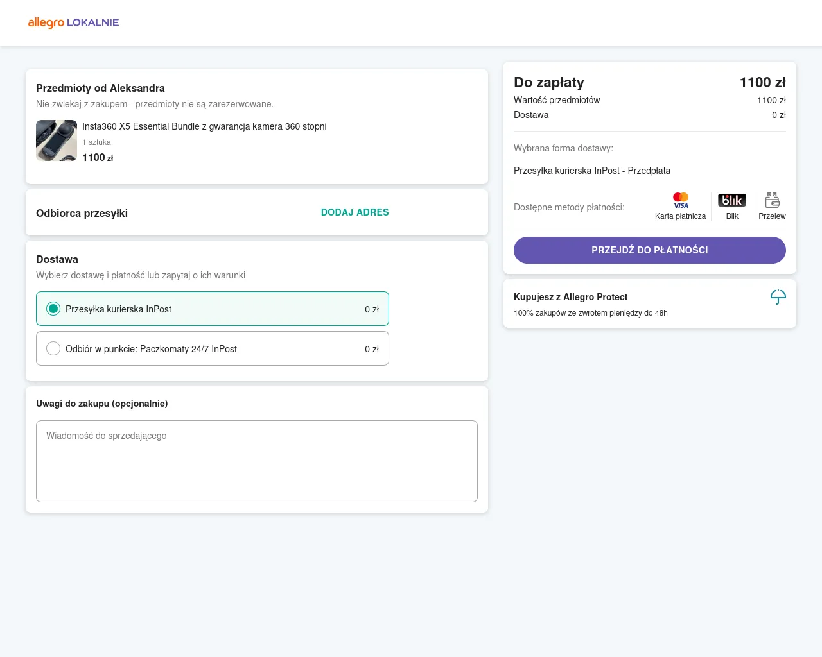Screen dimensions: 822x657
Task: Open the Insta360 X5 Essential Bundle title
Action: [204, 126]
